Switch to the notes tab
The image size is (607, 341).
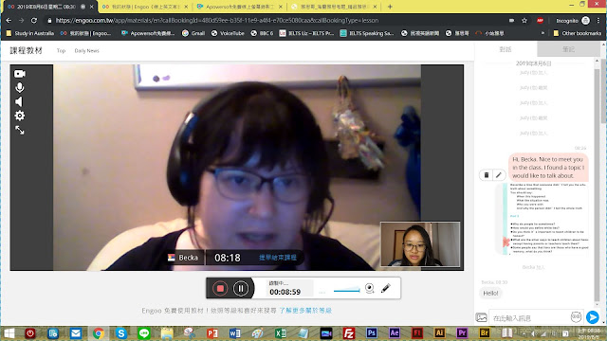click(568, 49)
